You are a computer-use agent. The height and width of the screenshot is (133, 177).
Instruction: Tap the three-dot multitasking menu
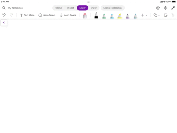coord(88,2)
